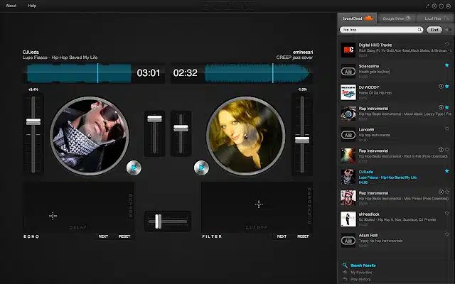Click the right channel volume fader
Image resolution: width=455 pixels, height=284 pixels.
tap(181, 128)
